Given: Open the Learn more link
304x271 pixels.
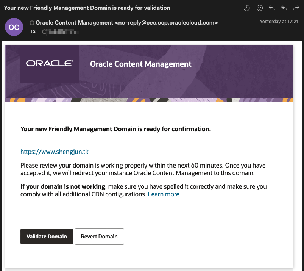Looking at the screenshot, I should (x=164, y=194).
